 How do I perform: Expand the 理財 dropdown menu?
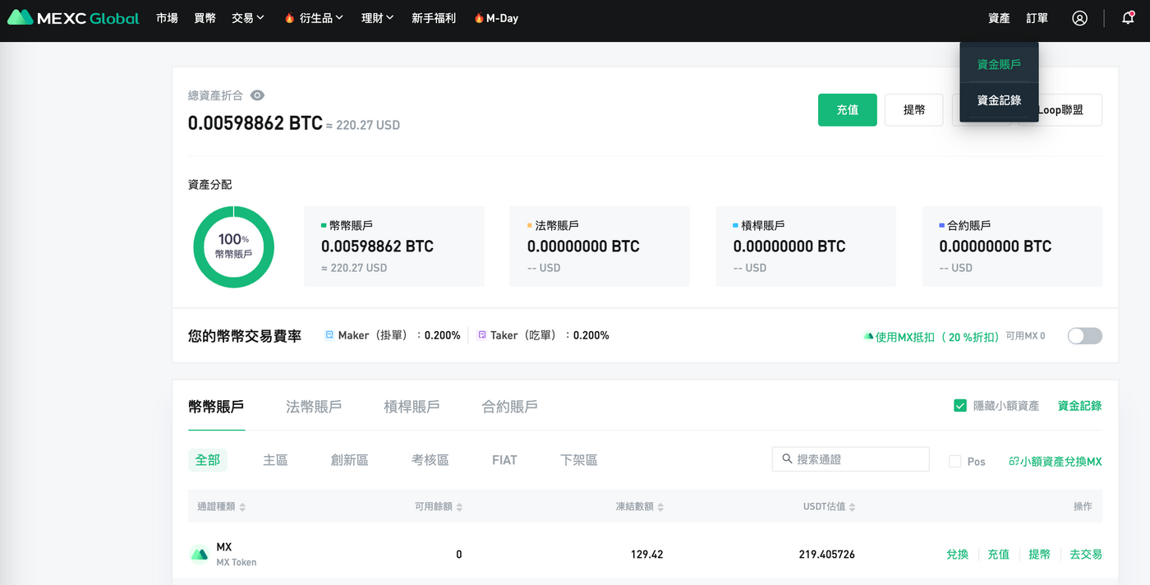(378, 18)
